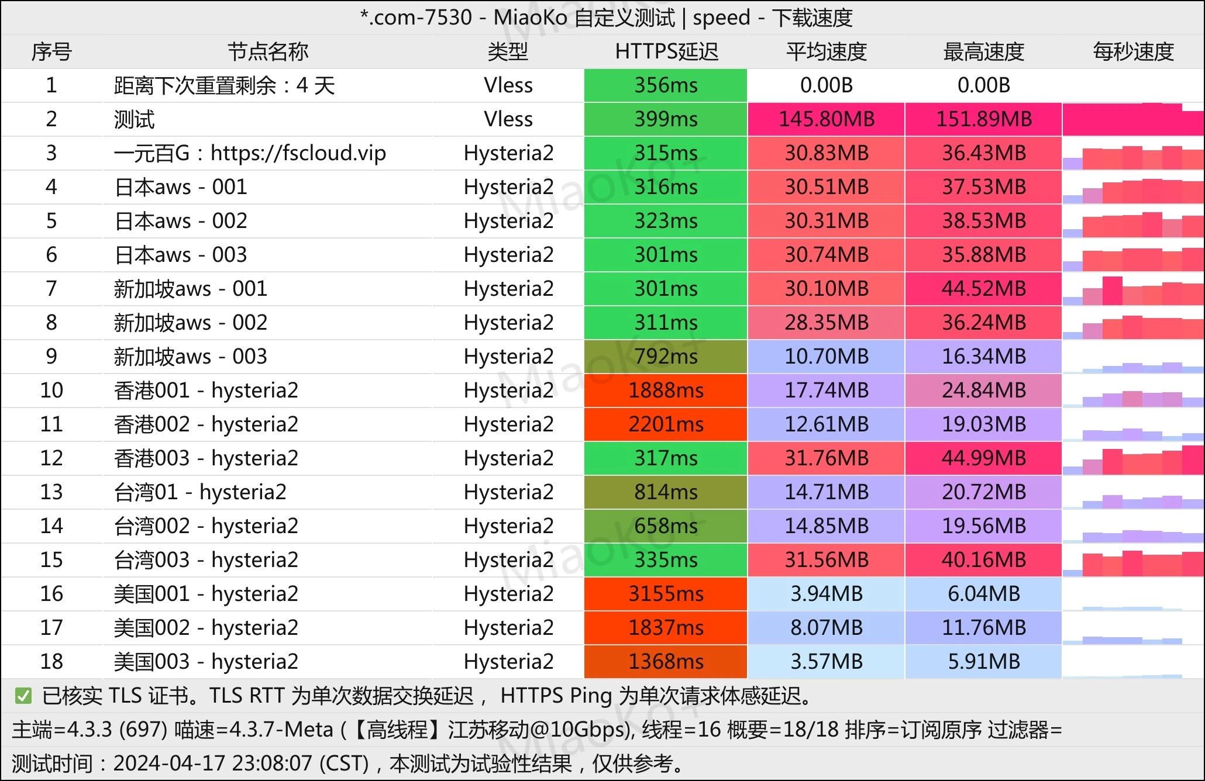Image resolution: width=1205 pixels, height=781 pixels.
Task: Click the node '一元百G：https://fscloud.vip'
Action: (x=250, y=154)
